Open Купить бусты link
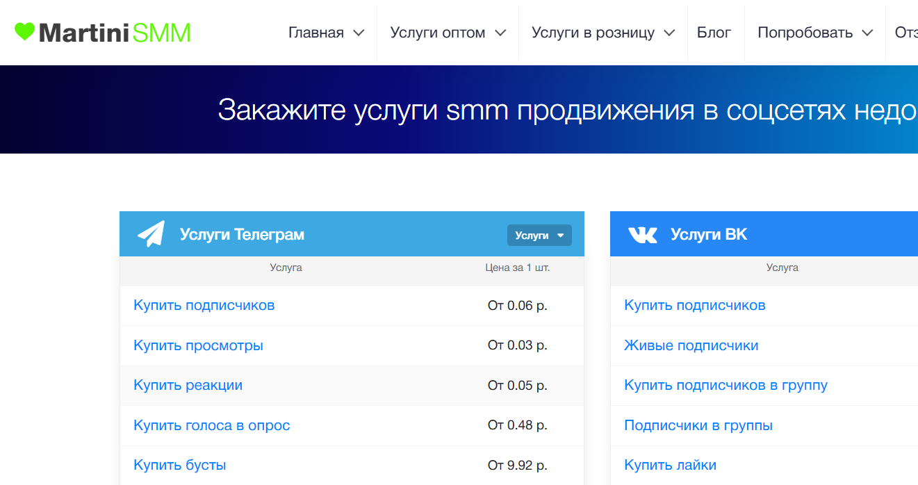Viewport: 918px width, 485px height. [x=180, y=465]
